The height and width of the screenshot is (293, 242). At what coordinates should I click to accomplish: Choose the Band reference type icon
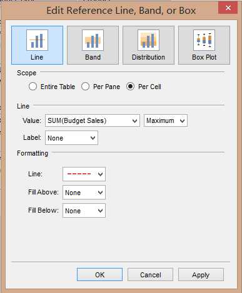pos(93,45)
